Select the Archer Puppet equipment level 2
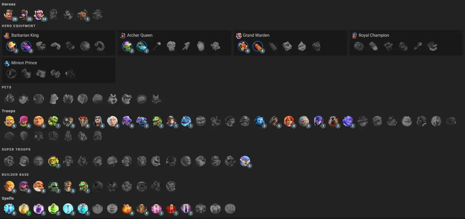The width and height of the screenshot is (465, 219). [x=127, y=46]
